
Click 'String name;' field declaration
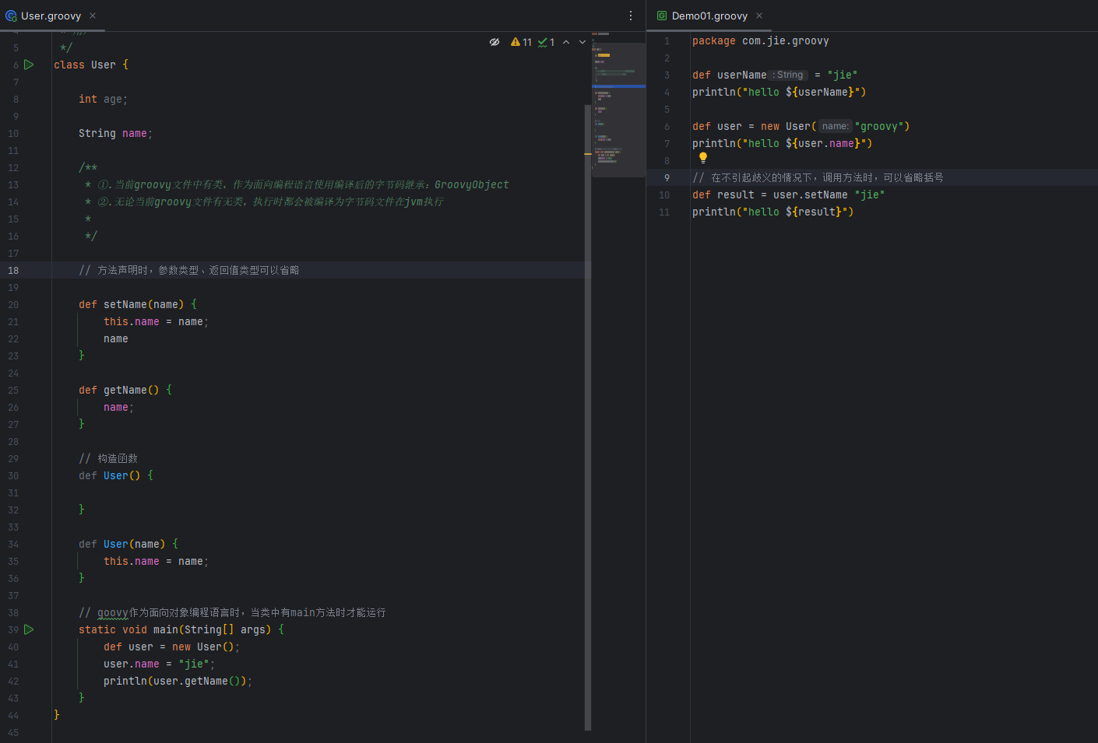(115, 133)
